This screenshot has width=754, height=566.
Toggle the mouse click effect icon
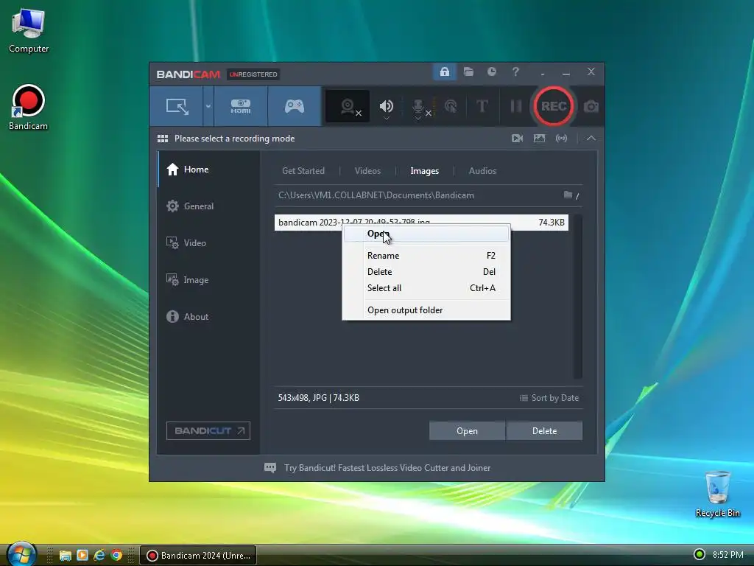(451, 106)
